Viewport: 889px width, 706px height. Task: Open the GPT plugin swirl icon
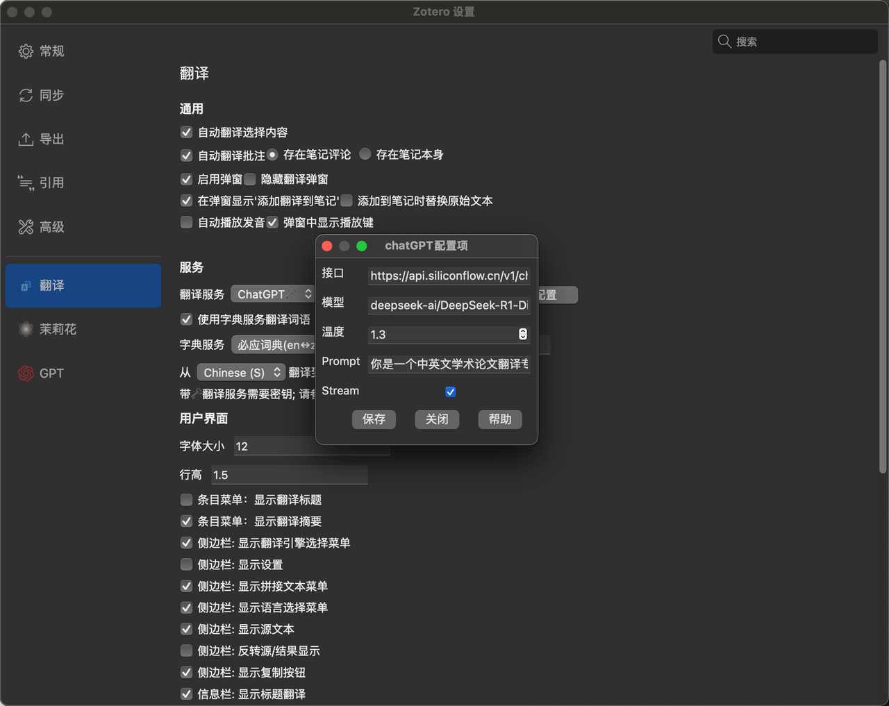coord(26,373)
